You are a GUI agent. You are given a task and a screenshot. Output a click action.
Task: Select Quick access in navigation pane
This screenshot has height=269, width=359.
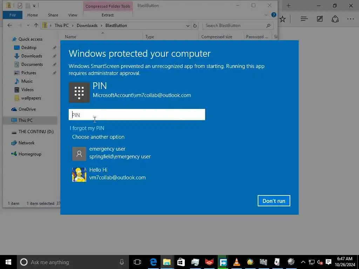point(30,39)
